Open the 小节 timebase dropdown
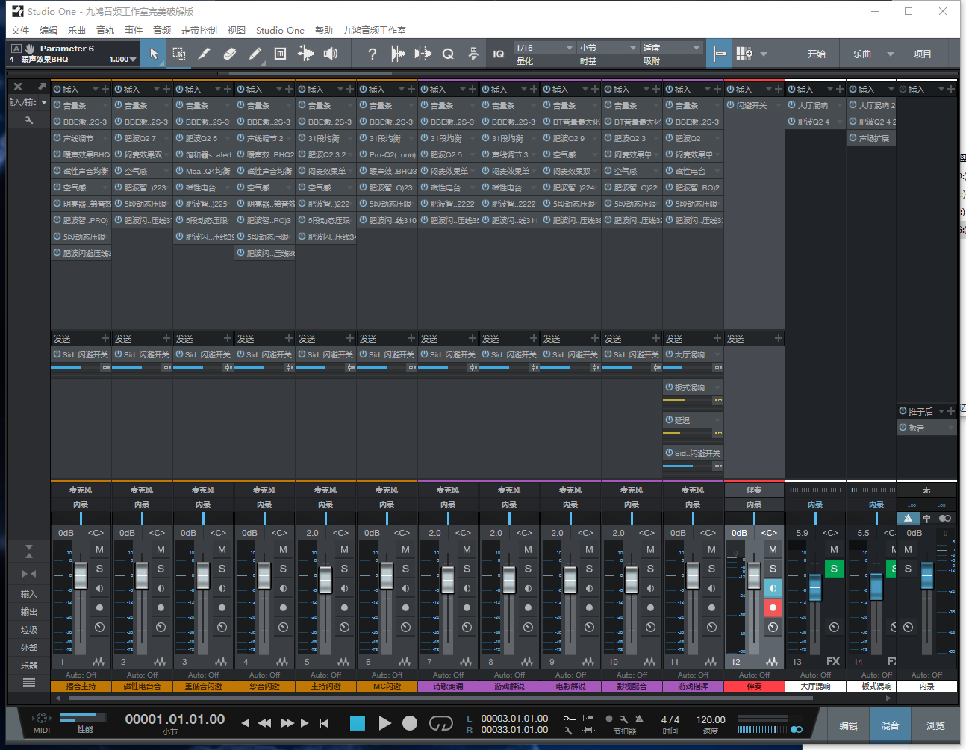The image size is (966, 750). [607, 48]
